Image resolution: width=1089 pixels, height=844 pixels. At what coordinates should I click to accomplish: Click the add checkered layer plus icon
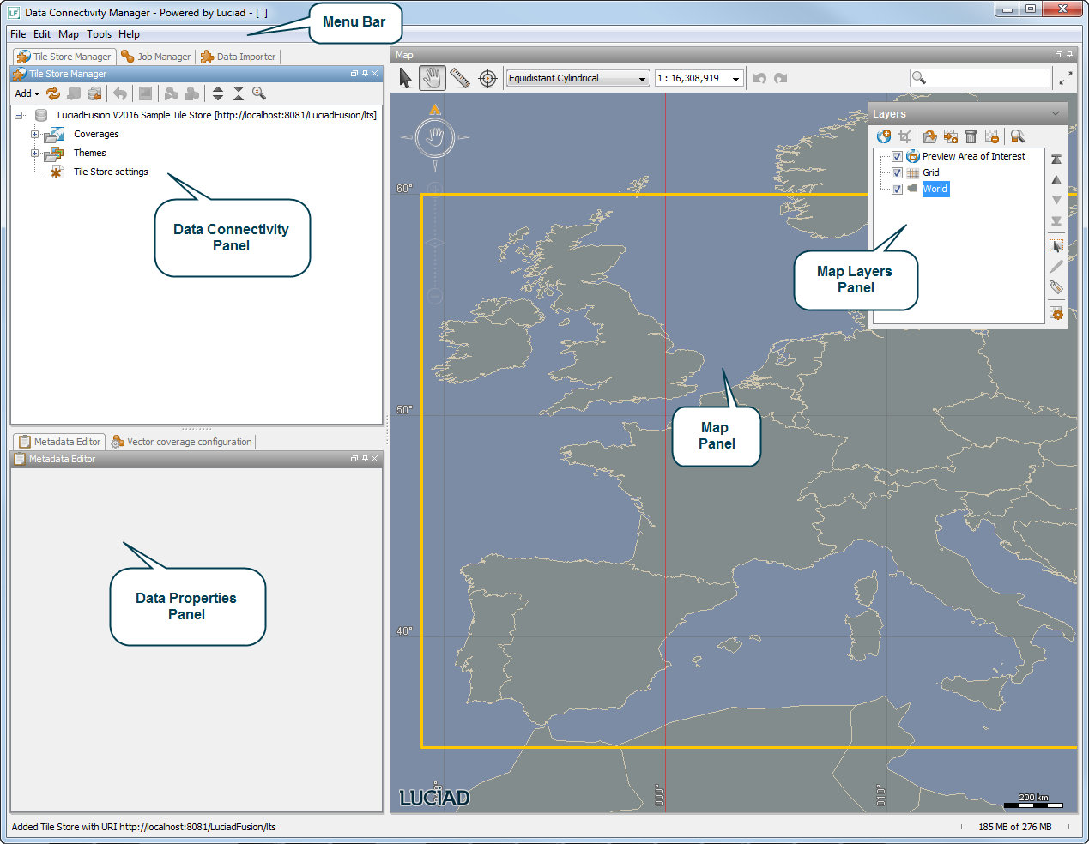pyautogui.click(x=992, y=136)
